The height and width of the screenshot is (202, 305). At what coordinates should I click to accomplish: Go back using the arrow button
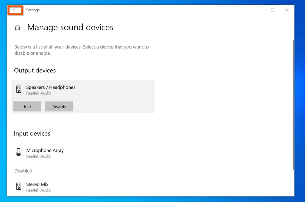coord(14,10)
